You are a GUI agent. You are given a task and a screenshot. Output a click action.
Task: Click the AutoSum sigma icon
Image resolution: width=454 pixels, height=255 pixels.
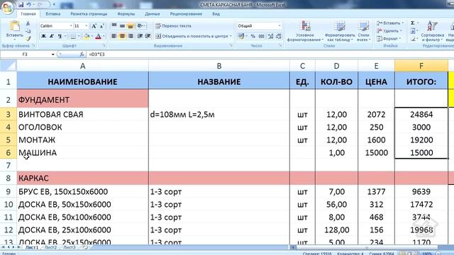tap(413, 23)
